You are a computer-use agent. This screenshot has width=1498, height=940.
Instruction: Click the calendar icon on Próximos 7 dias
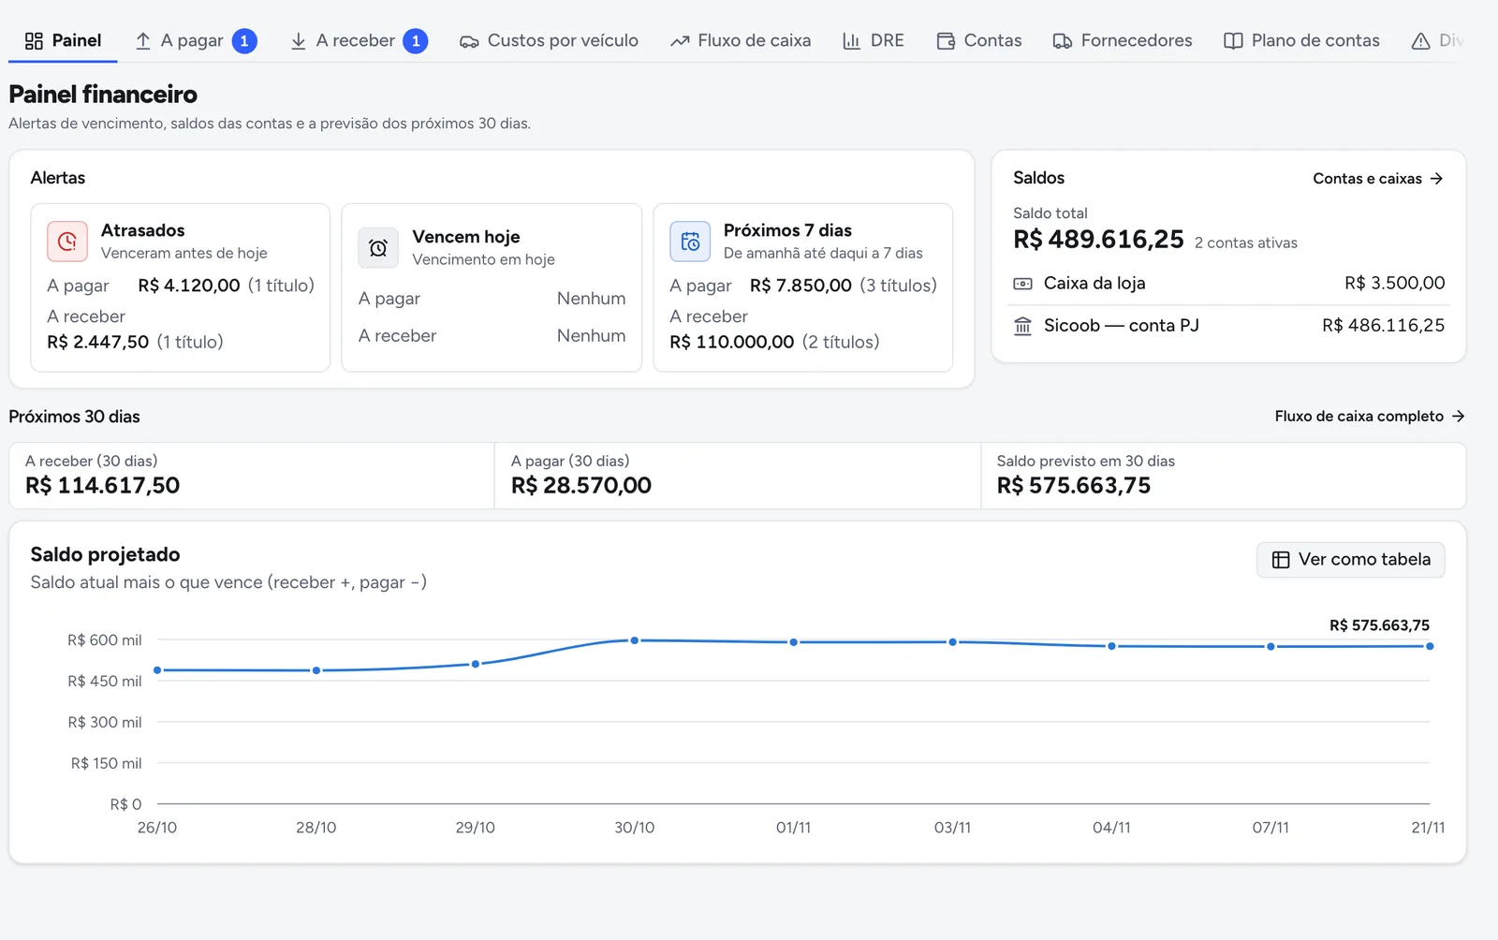[690, 242]
